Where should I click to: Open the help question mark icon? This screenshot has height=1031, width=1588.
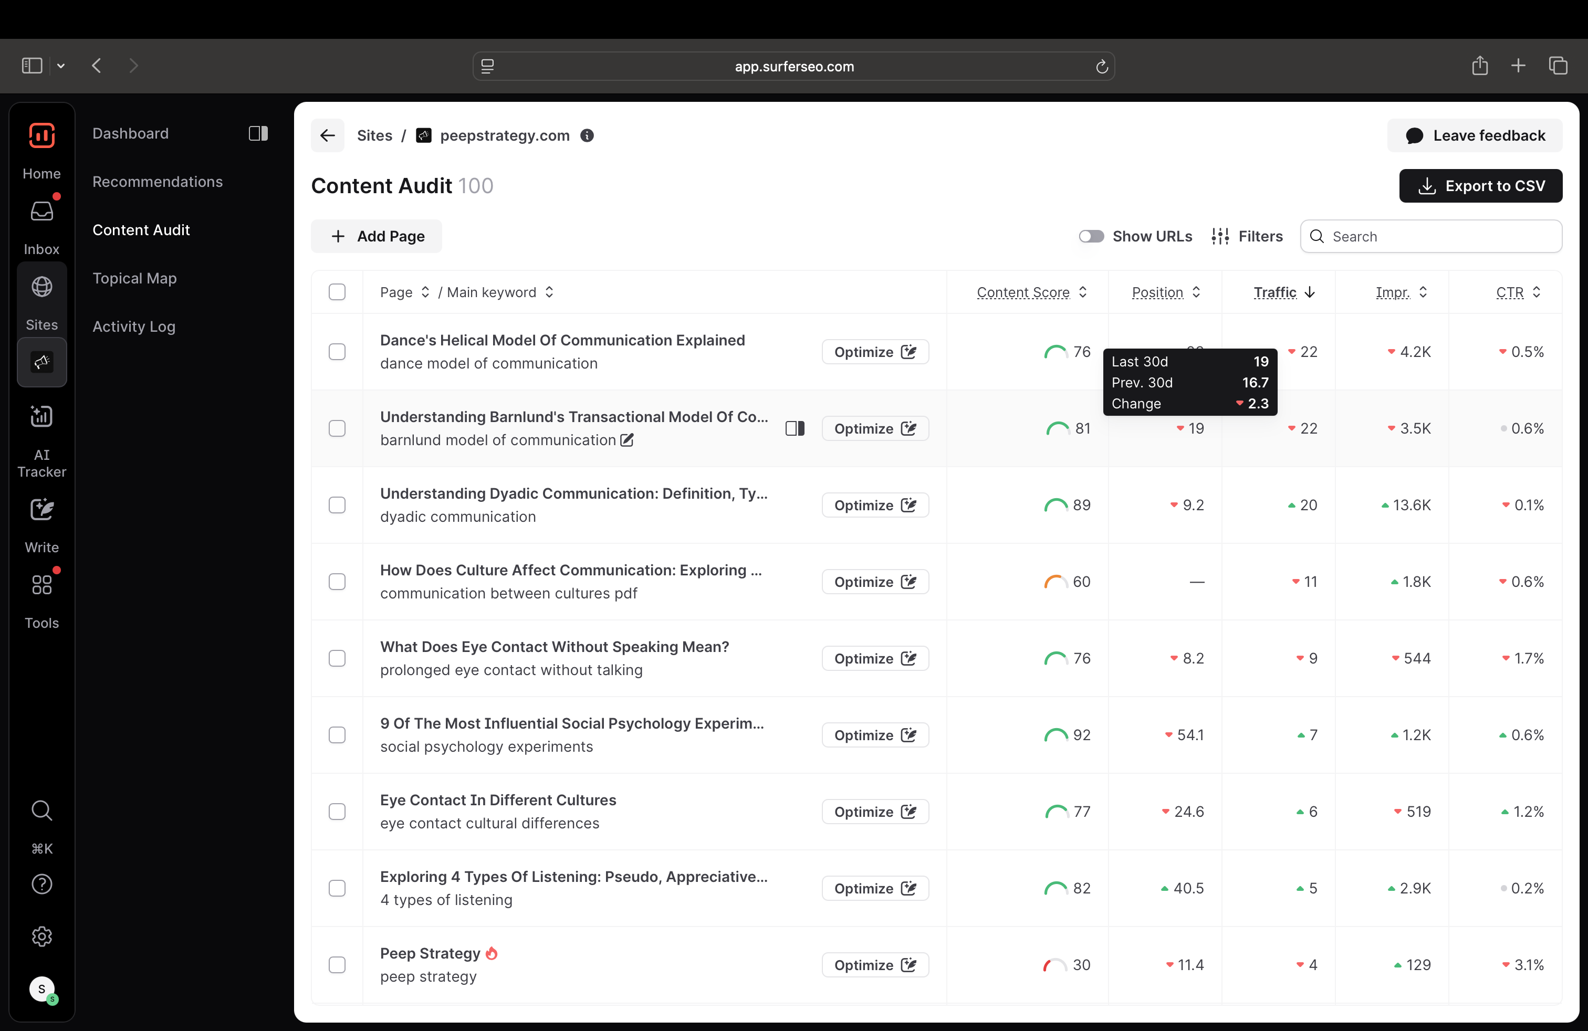41,885
